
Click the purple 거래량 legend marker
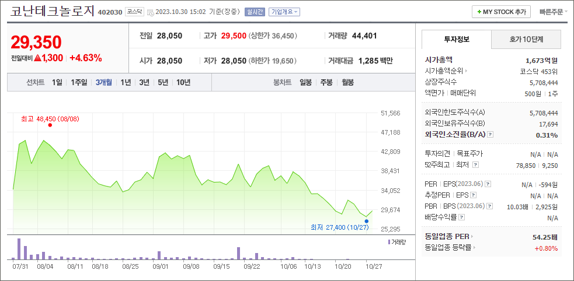pyautogui.click(x=389, y=242)
